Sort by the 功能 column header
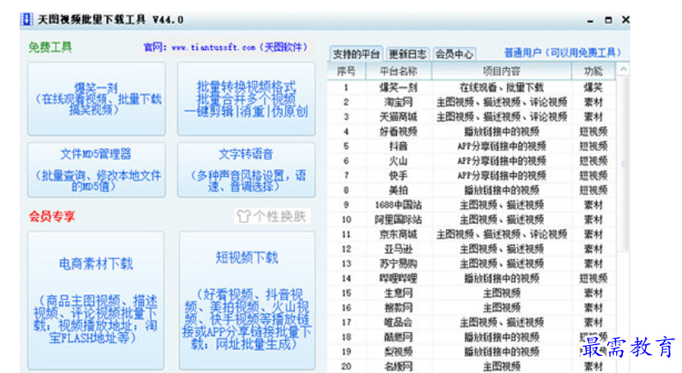682x373 pixels. (x=593, y=71)
